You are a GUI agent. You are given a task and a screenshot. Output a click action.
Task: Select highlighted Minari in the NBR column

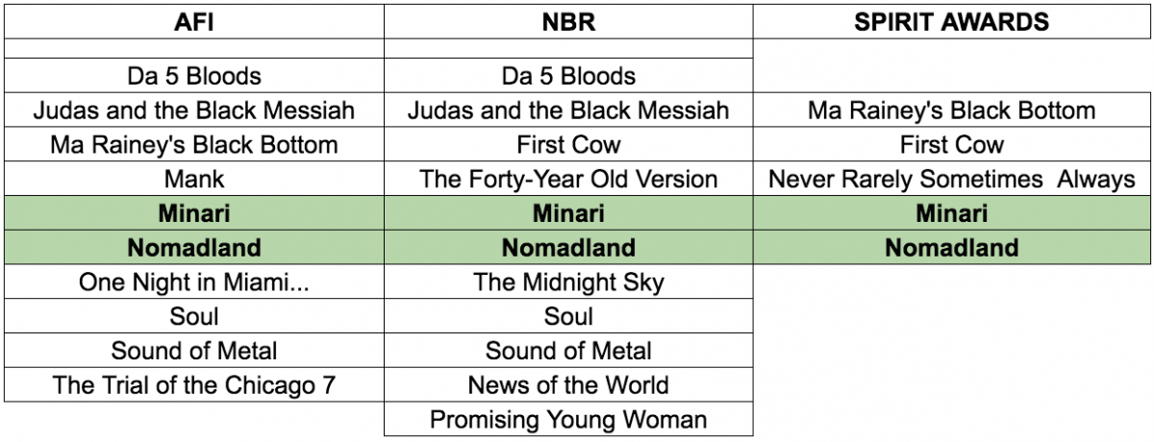568,212
